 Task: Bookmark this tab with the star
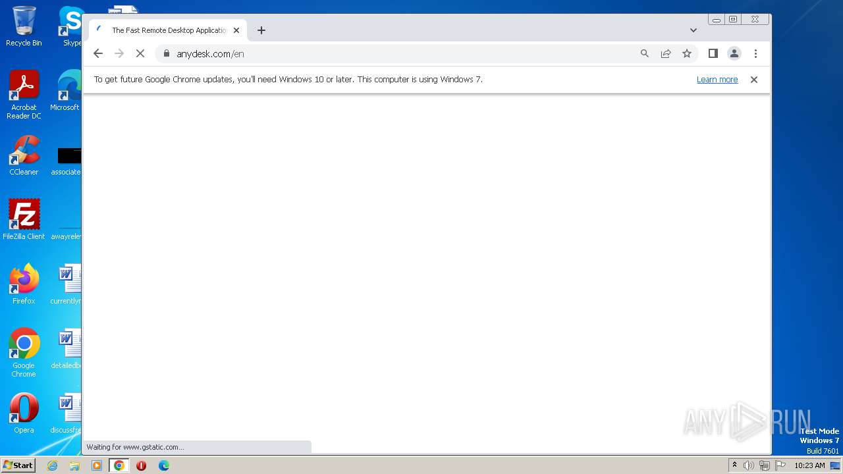(x=687, y=53)
